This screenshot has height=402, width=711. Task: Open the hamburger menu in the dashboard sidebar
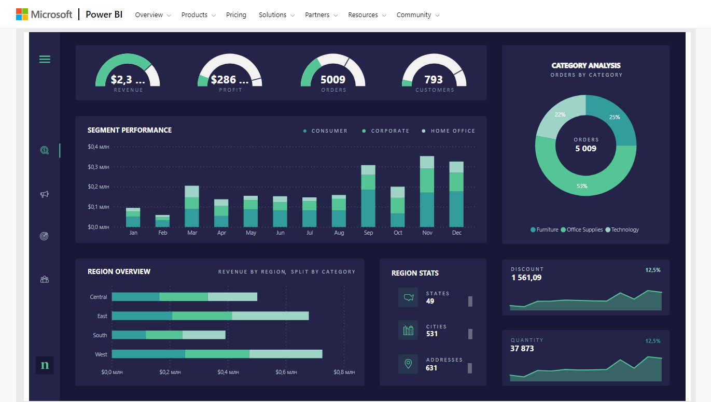coord(45,60)
